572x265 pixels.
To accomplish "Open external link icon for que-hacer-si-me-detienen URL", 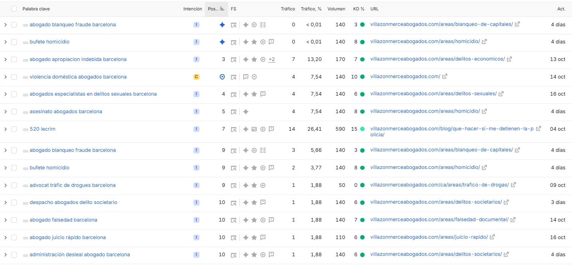I will point(538,129).
